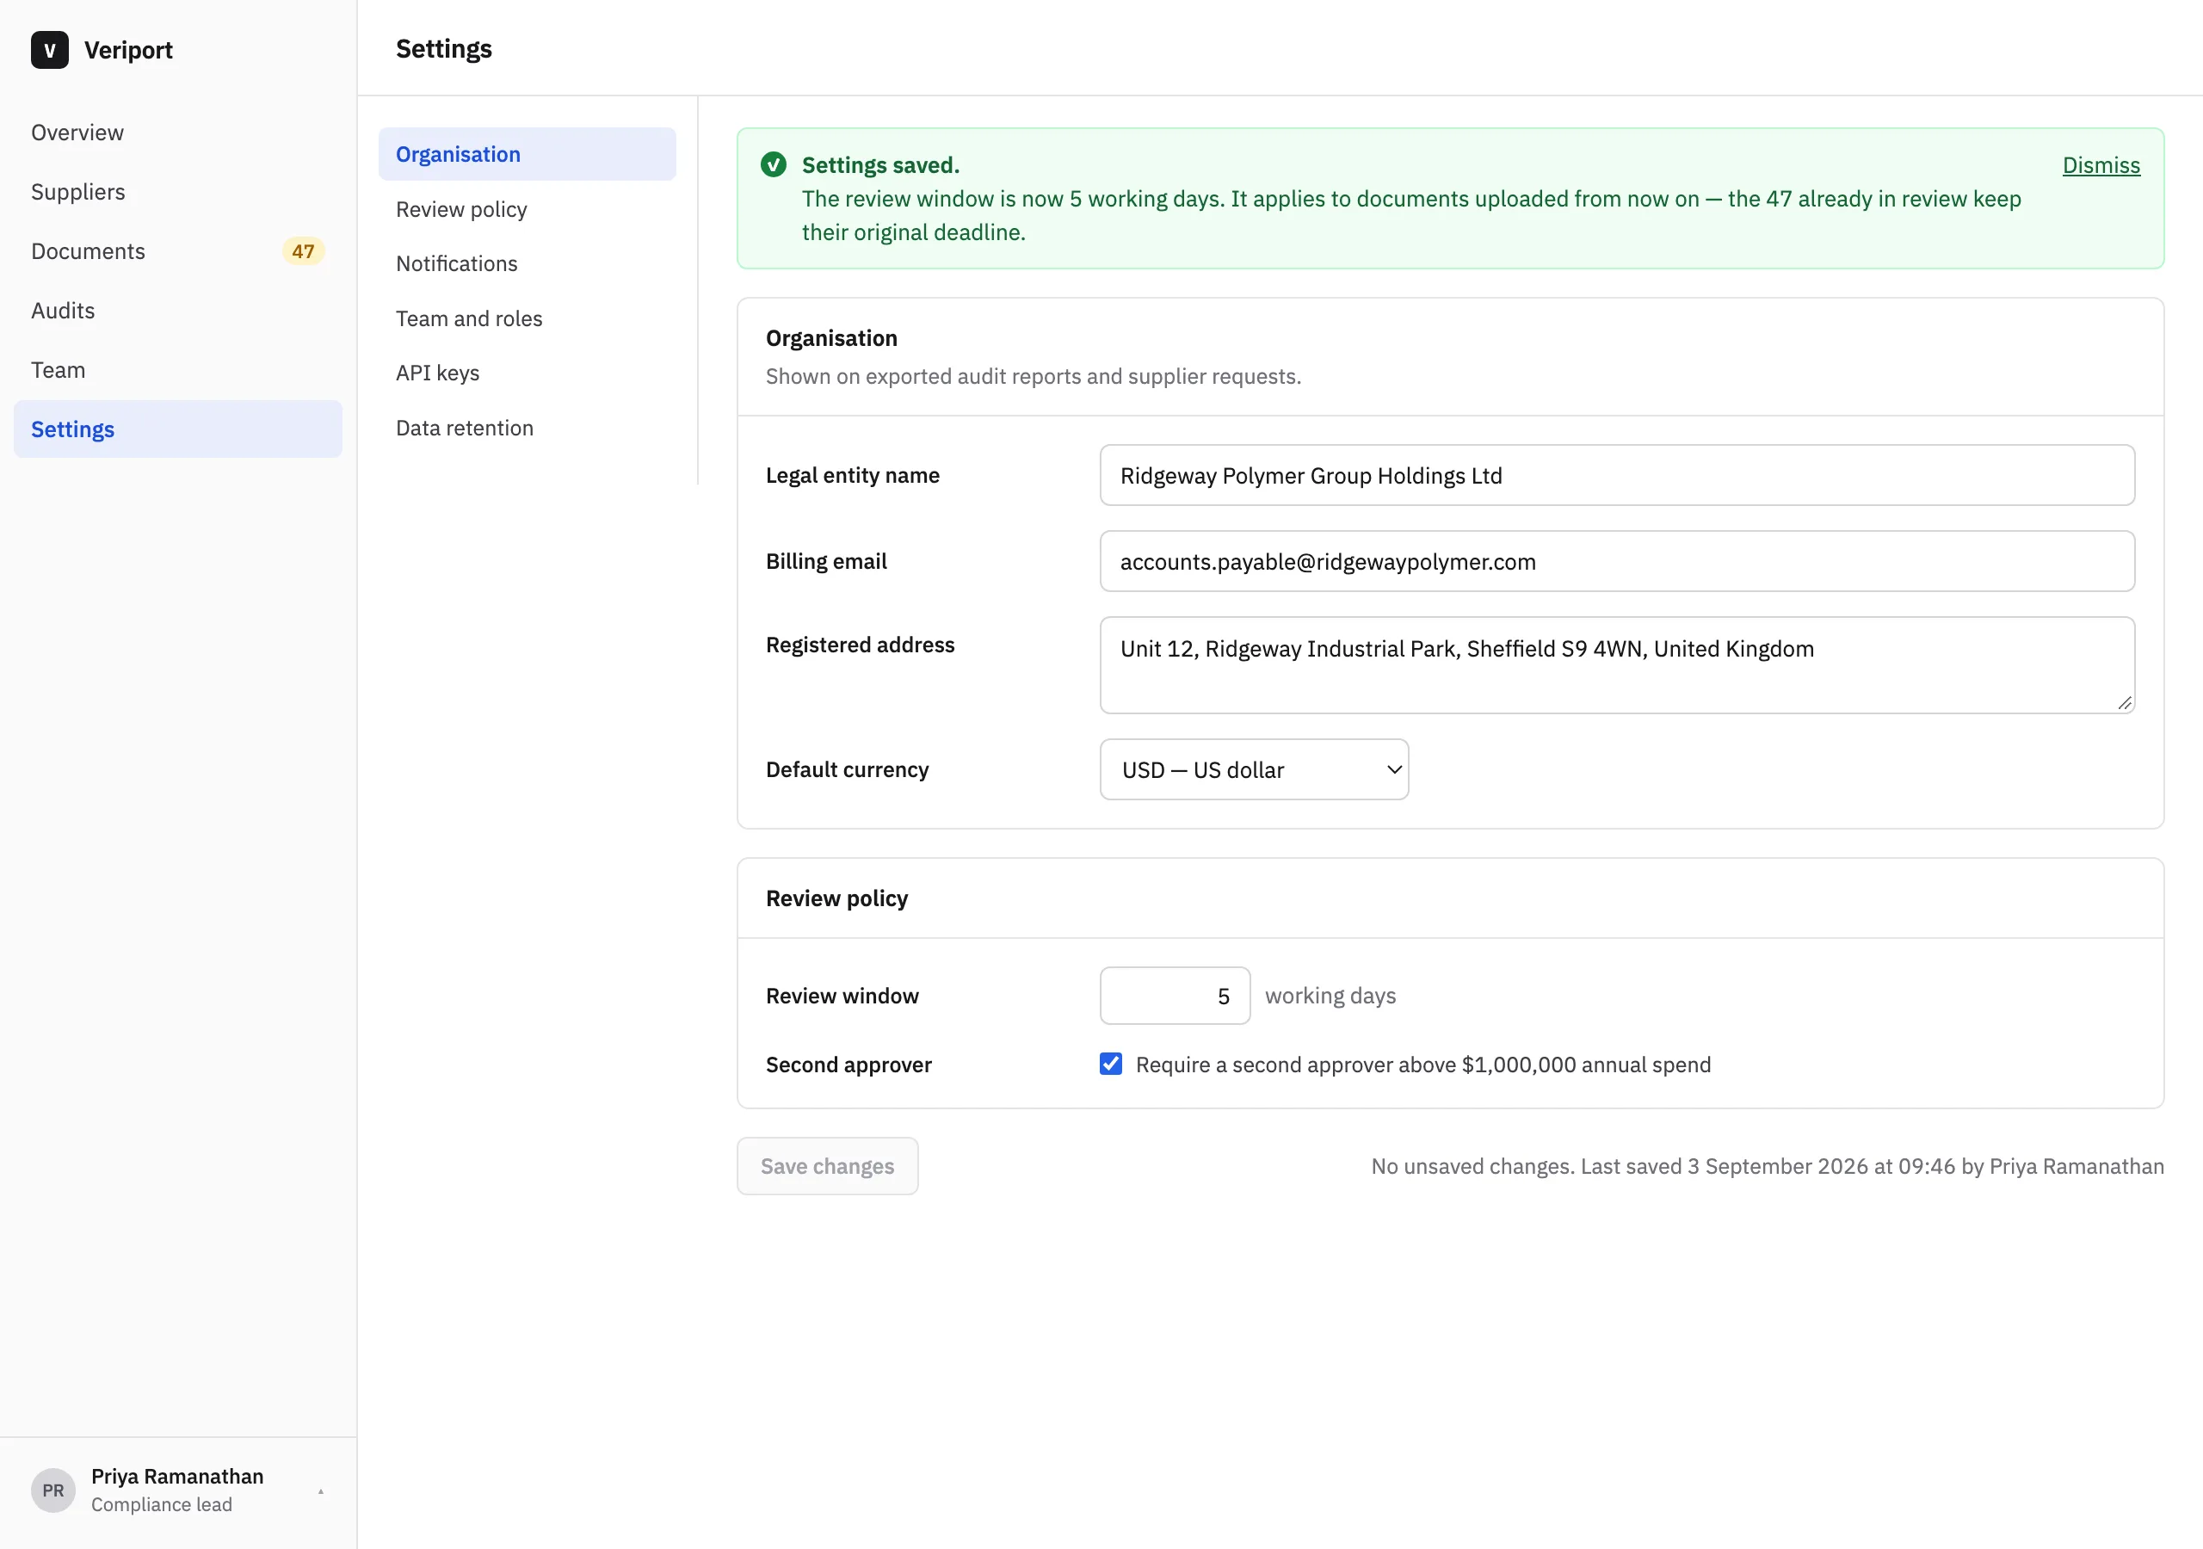The height and width of the screenshot is (1549, 2203).
Task: Go to API keys settings
Action: [x=527, y=373]
